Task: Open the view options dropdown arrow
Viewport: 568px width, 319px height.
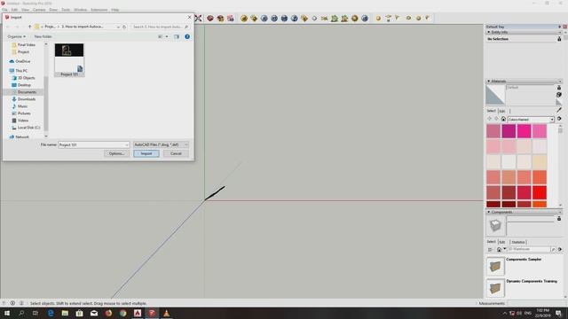Action: pyautogui.click(x=167, y=36)
